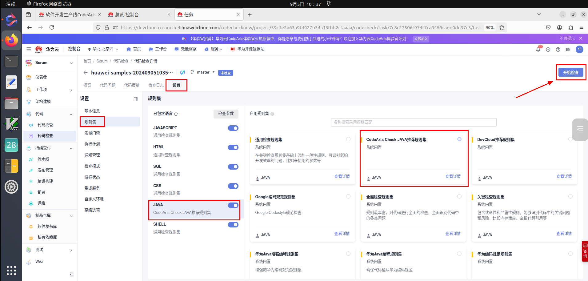Toggle the JAVASCRIPT language switch
Viewport: 588px width, 281px height.
233,128
